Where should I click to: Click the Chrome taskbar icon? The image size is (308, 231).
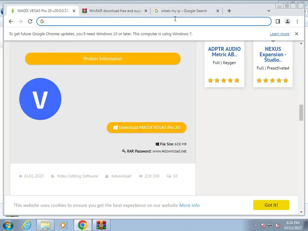tap(82, 225)
